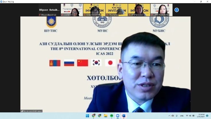
Task: Open File Explorer from the taskbar
Action: 106,116
